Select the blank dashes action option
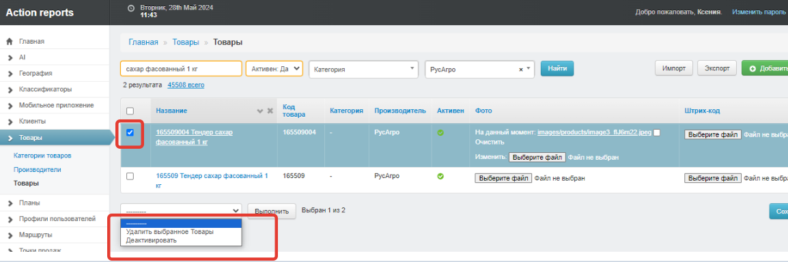Screen dimensions: 788x262 pos(181,223)
